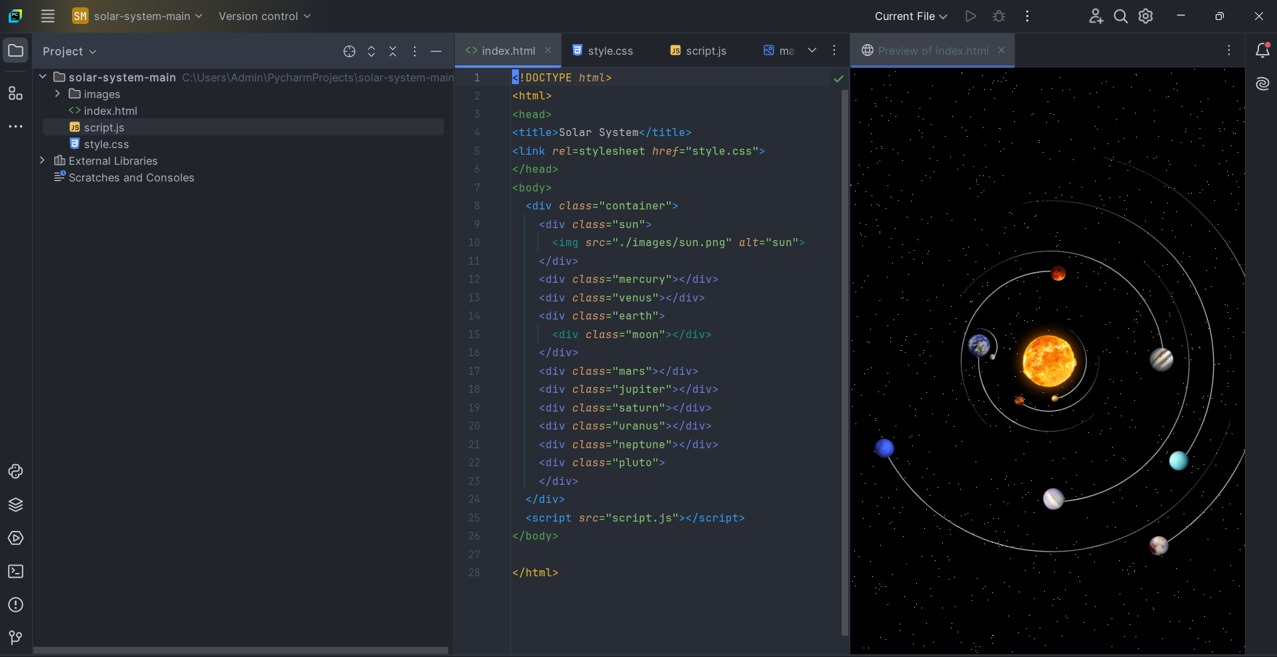Open the Git version control tool window
1277x657 pixels.
(15, 638)
